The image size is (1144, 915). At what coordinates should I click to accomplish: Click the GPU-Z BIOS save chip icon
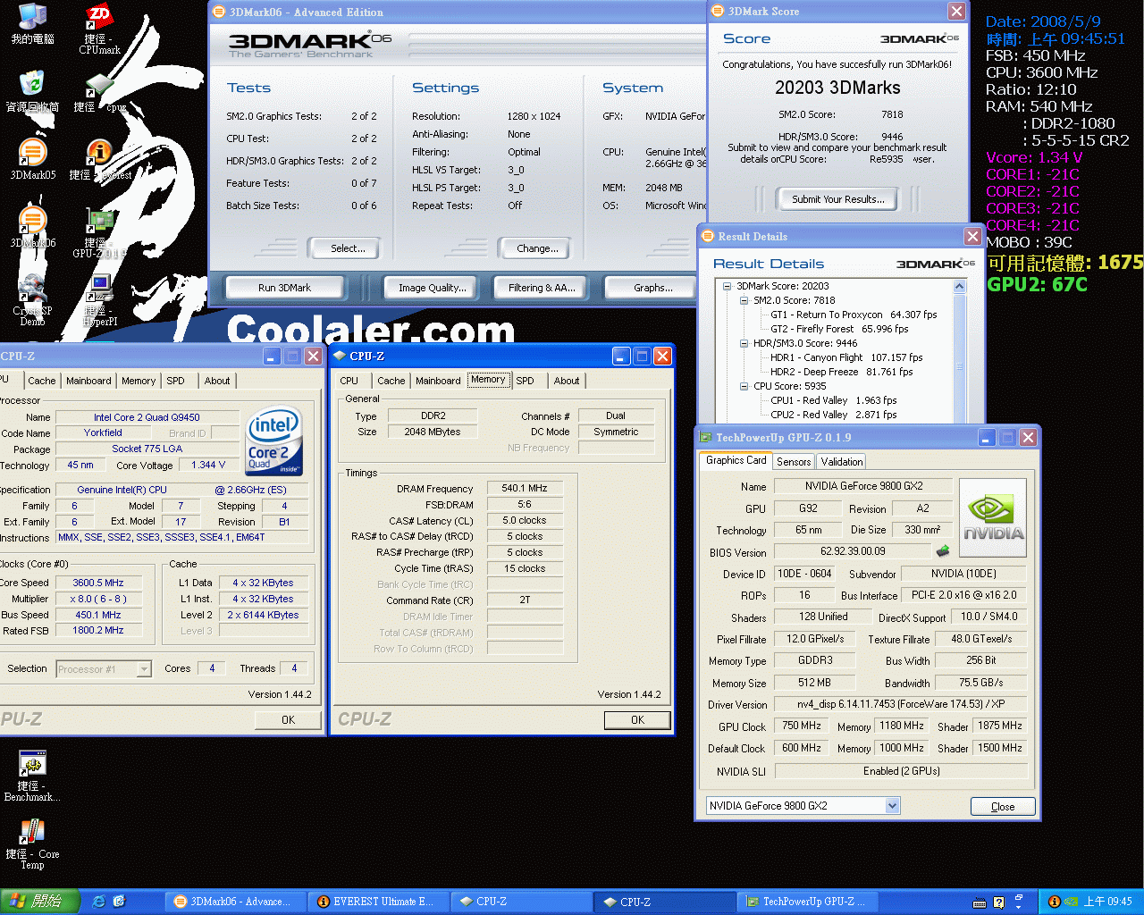click(x=943, y=551)
